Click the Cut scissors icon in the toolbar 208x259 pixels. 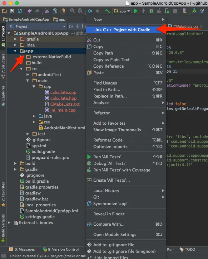point(47,11)
